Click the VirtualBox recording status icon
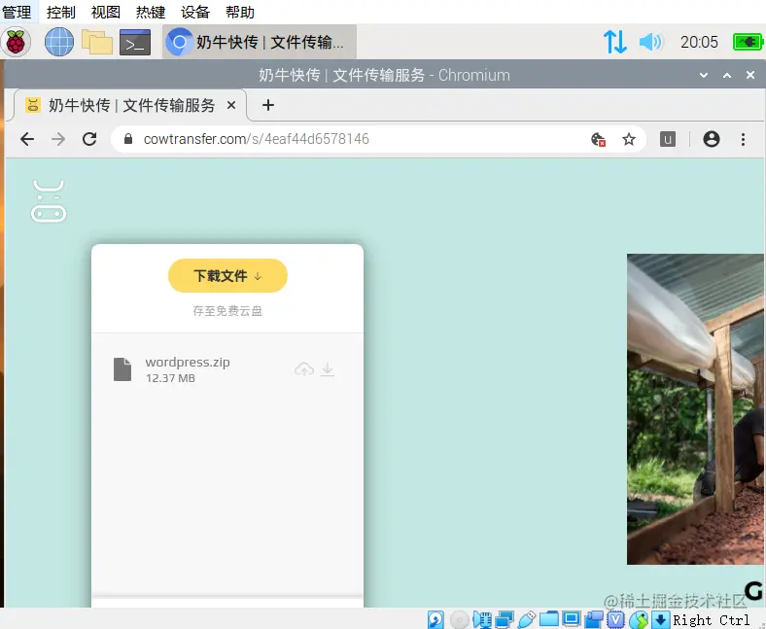This screenshot has width=766, height=629. [x=594, y=619]
